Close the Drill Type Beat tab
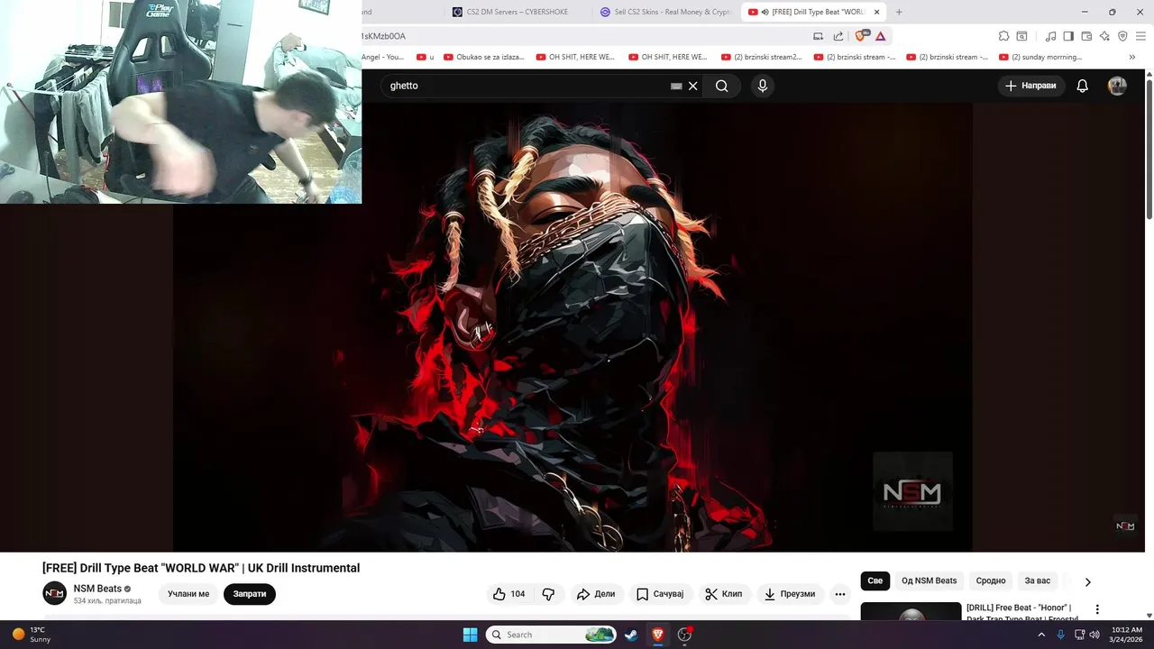The image size is (1154, 649). [x=876, y=12]
